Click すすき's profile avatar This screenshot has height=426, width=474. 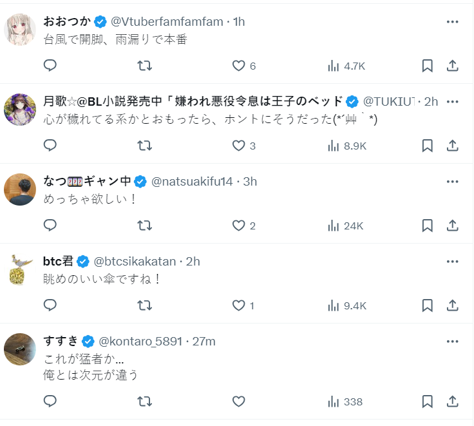point(20,349)
